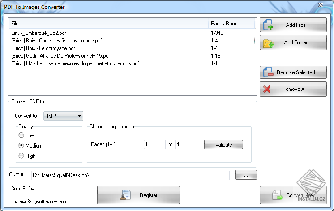Viewport: 334px width, 211px height.
Task: Select High quality radio button
Action: 21,156
